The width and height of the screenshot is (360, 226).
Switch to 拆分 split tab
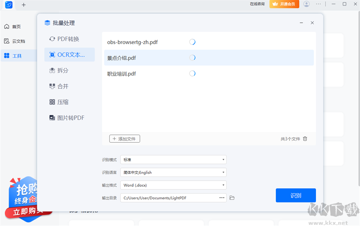point(59,71)
